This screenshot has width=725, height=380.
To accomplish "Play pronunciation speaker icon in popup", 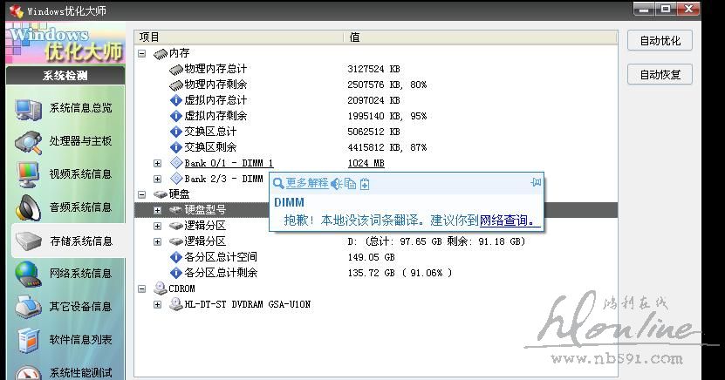I will pos(336,184).
